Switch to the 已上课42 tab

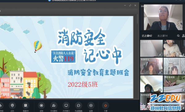[147, 36]
